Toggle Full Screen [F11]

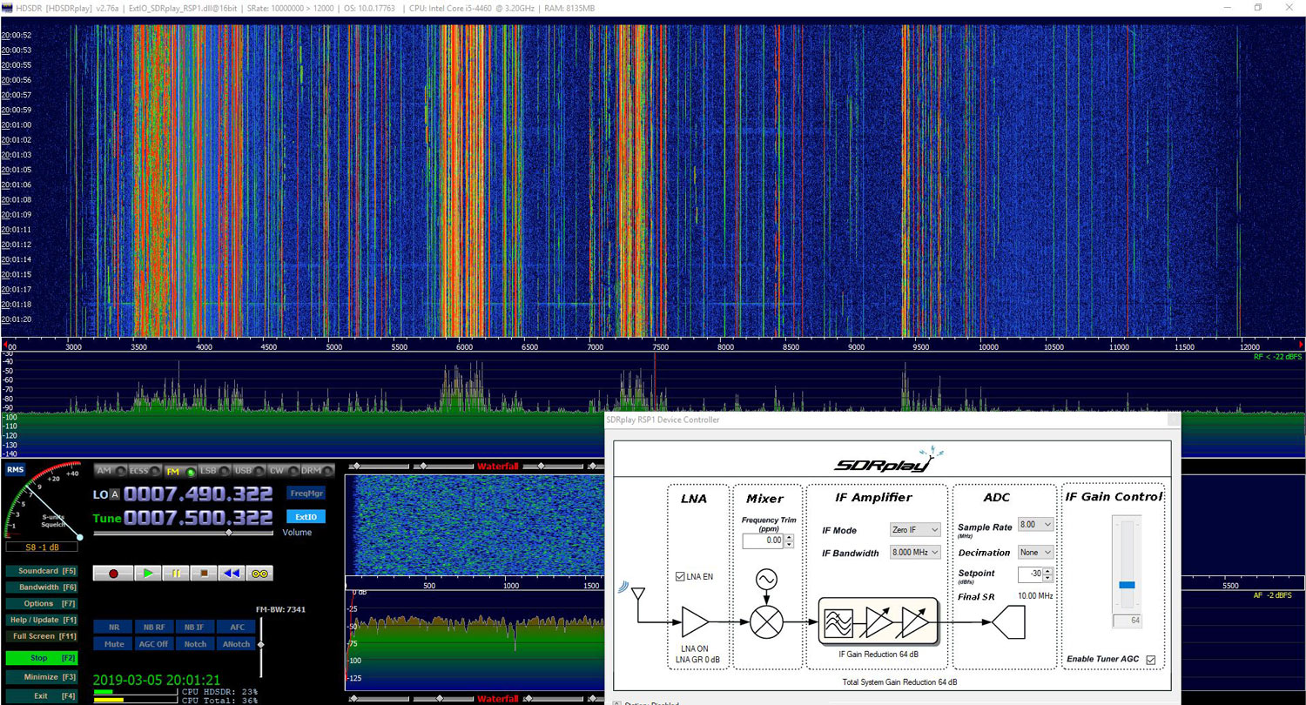pos(41,636)
